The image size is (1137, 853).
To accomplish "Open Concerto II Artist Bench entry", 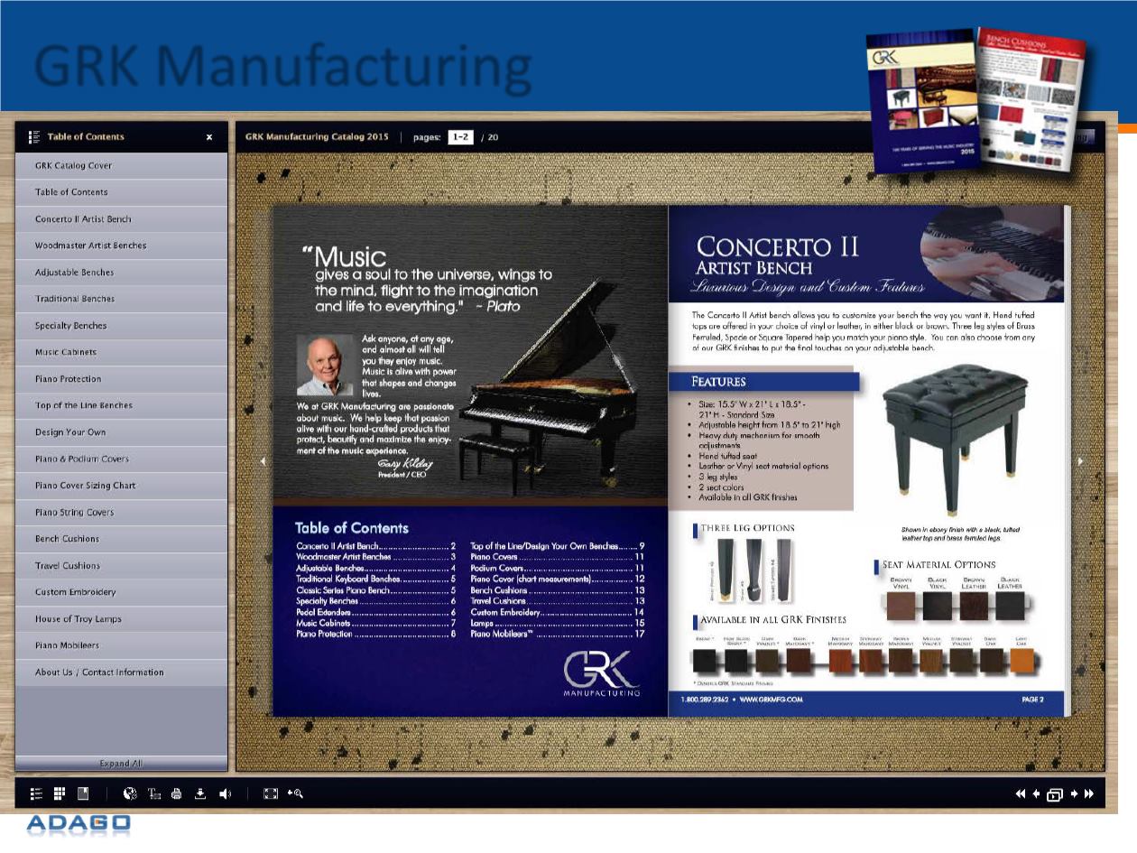I will click(122, 219).
